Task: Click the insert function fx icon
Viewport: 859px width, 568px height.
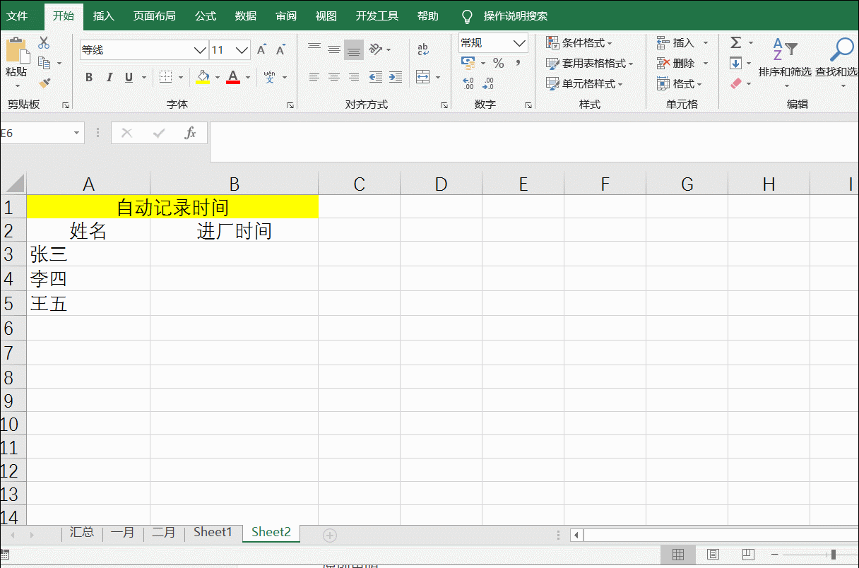Action: pyautogui.click(x=190, y=133)
